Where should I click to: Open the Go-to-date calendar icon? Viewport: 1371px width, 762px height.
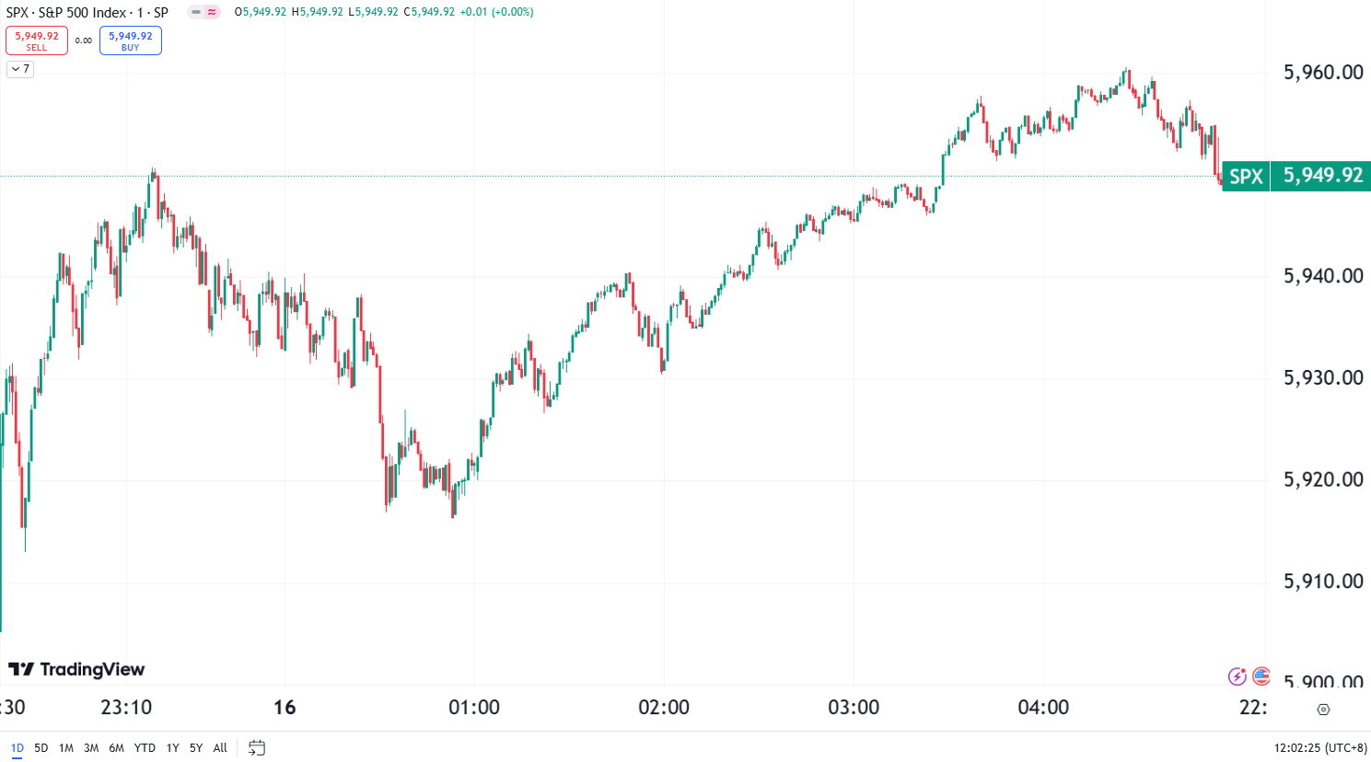(257, 748)
